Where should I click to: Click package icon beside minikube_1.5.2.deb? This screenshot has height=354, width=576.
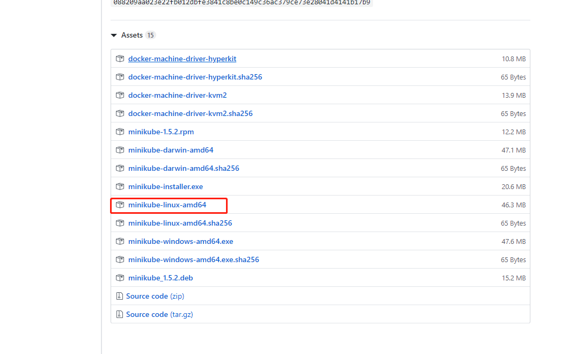[120, 278]
